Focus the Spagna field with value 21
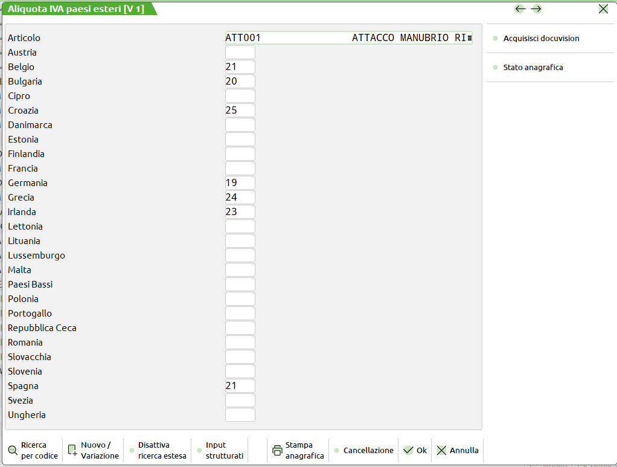The width and height of the screenshot is (617, 467). click(240, 386)
